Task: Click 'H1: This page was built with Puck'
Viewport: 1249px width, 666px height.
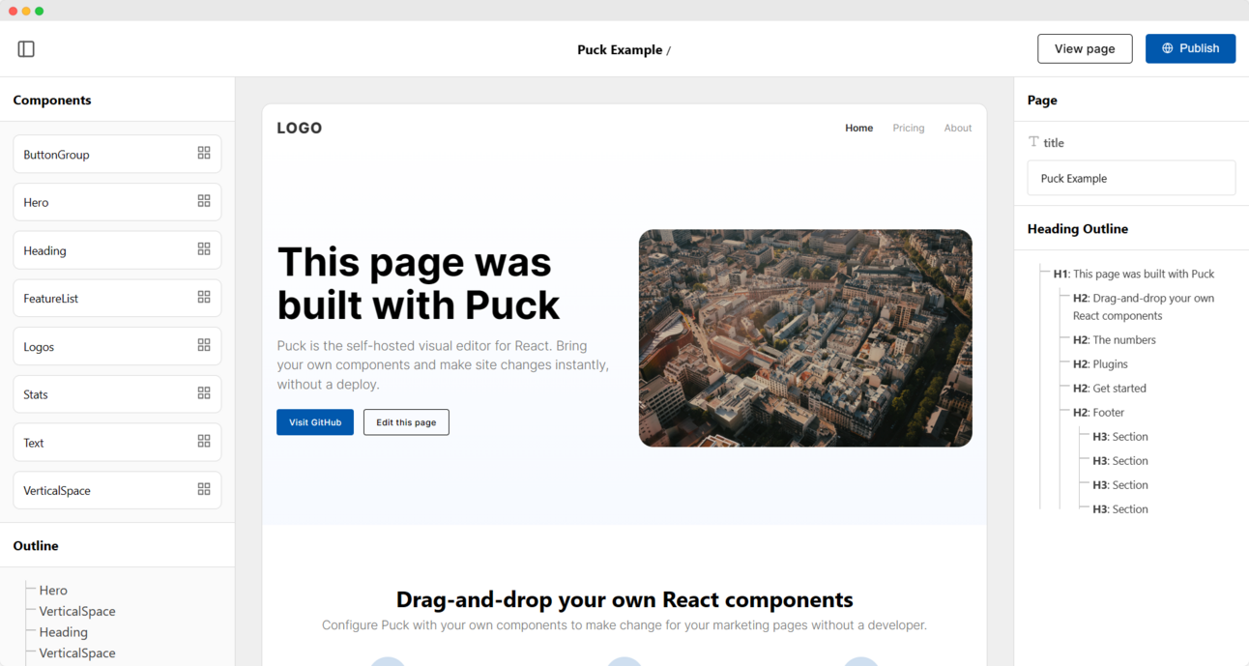Action: pyautogui.click(x=1131, y=274)
